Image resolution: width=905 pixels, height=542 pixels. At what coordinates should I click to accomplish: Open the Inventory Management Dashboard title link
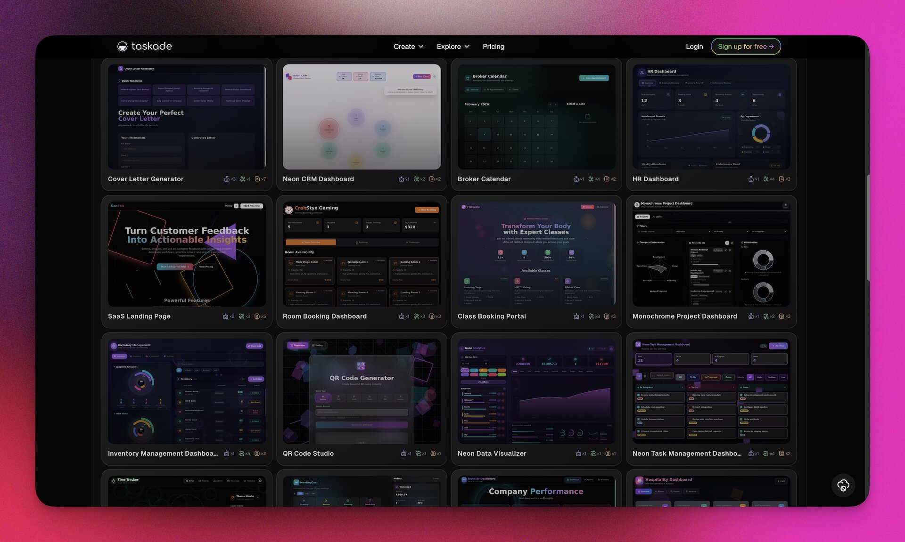click(x=163, y=453)
